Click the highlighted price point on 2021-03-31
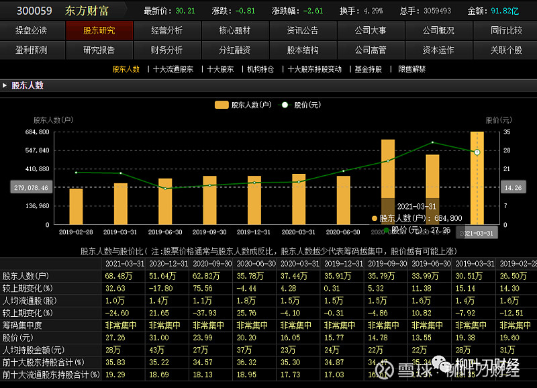Image resolution: width=537 pixels, height=388 pixels. [x=477, y=152]
